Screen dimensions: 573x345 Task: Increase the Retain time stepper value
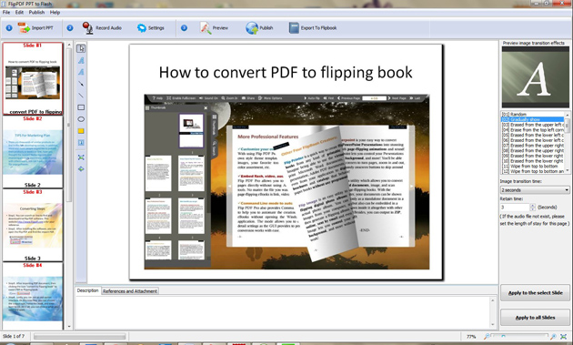coord(532,205)
